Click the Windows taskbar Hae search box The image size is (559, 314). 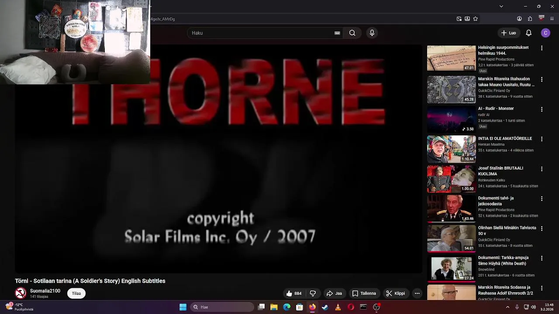coord(222,307)
